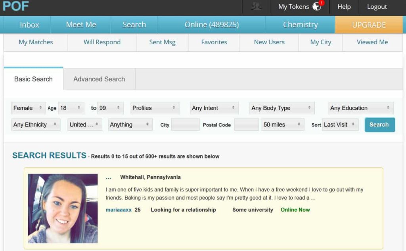Viewport: 406px width, 251px height.
Task: Show Will Respond list
Action: click(102, 42)
